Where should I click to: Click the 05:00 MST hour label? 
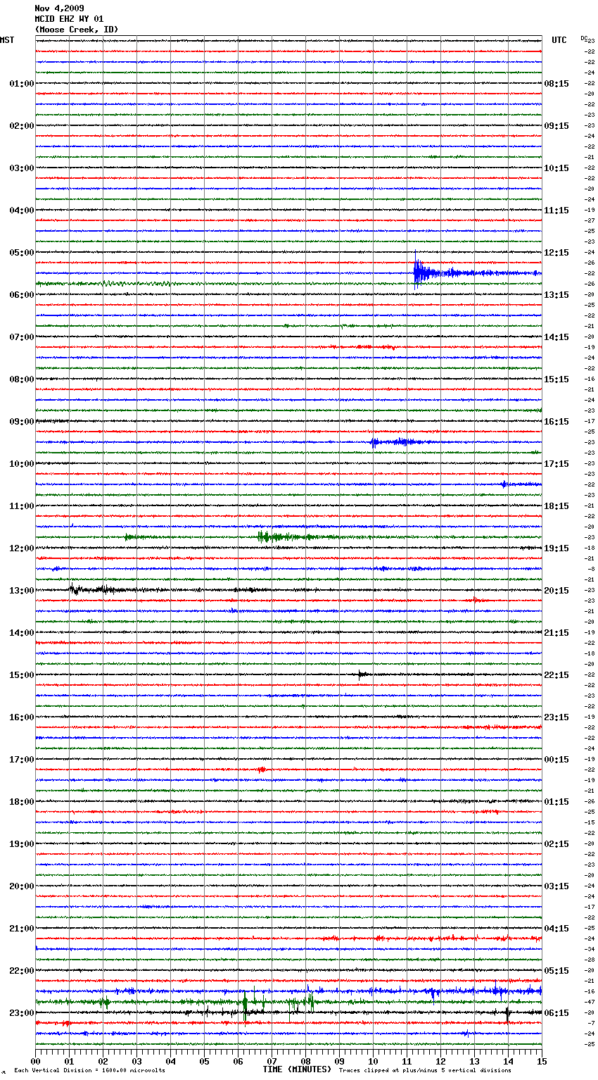tap(21, 253)
